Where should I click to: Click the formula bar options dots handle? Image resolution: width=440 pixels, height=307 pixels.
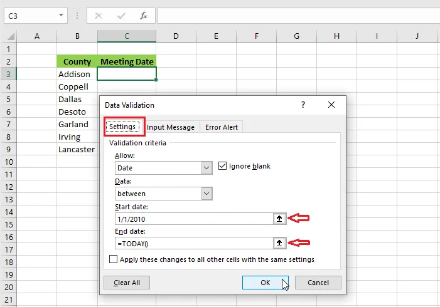point(77,16)
